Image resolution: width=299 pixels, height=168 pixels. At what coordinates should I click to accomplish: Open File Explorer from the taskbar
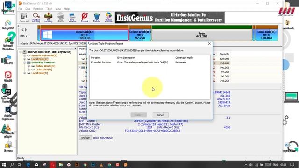pos(61,165)
